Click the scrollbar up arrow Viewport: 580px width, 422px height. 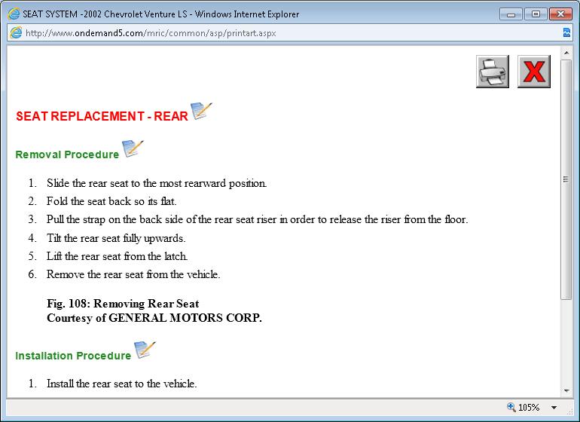566,53
